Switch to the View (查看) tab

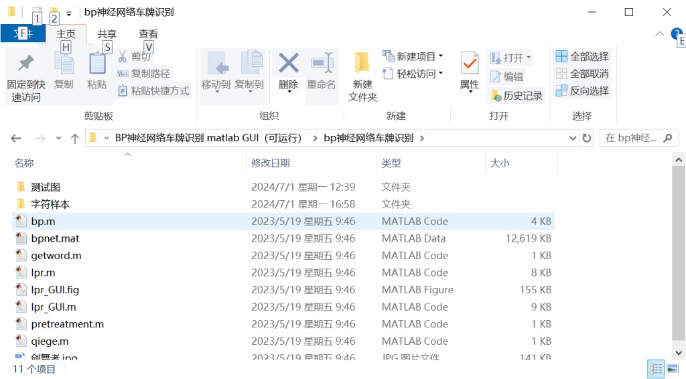[x=148, y=33]
